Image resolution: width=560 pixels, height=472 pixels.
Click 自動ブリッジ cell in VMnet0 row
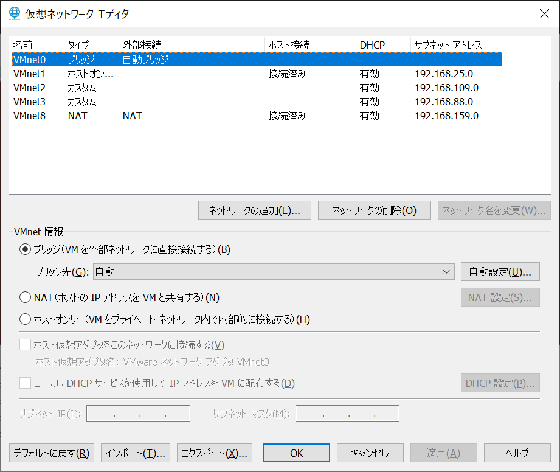click(145, 60)
